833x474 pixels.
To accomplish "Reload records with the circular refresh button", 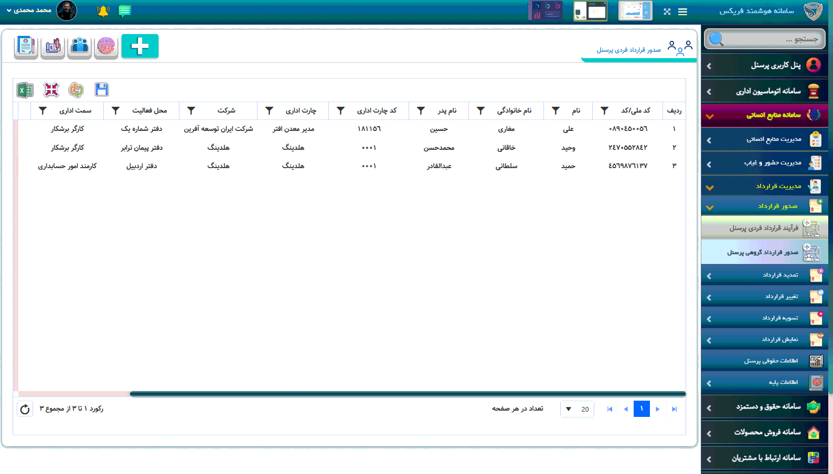I will point(25,409).
